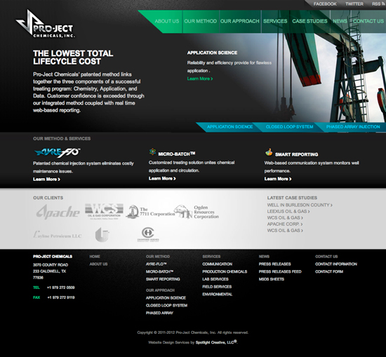Click the Smart Reporting heading

[296, 154]
